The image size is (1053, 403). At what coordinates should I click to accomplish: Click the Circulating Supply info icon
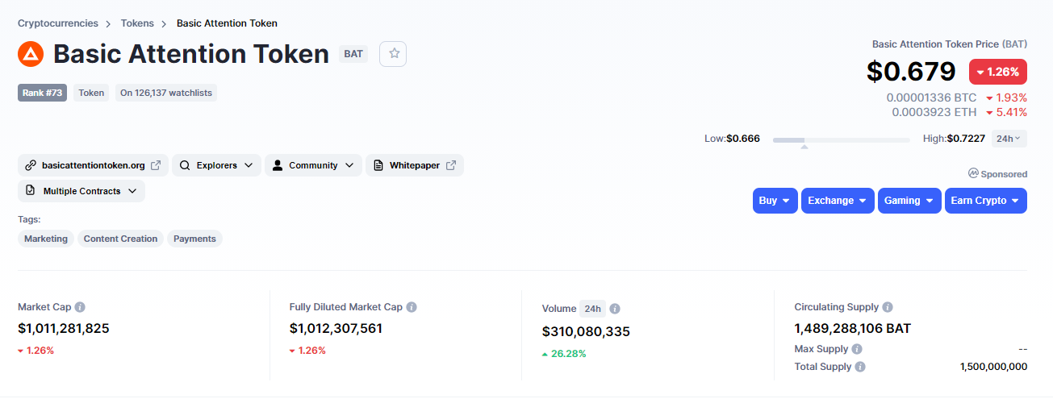(x=888, y=307)
